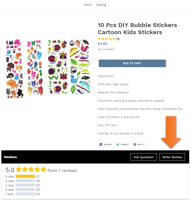Click the Write Review button
The image size is (191, 200).
tap(172, 157)
